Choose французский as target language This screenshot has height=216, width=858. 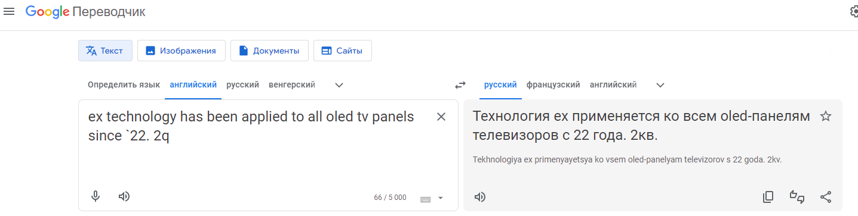click(x=553, y=84)
